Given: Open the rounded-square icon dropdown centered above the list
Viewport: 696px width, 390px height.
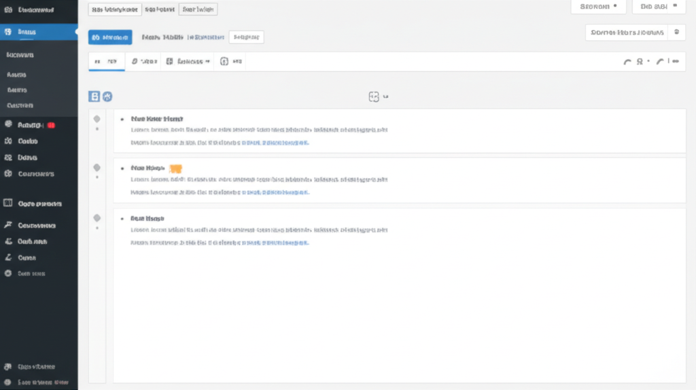Looking at the screenshot, I should [x=378, y=96].
